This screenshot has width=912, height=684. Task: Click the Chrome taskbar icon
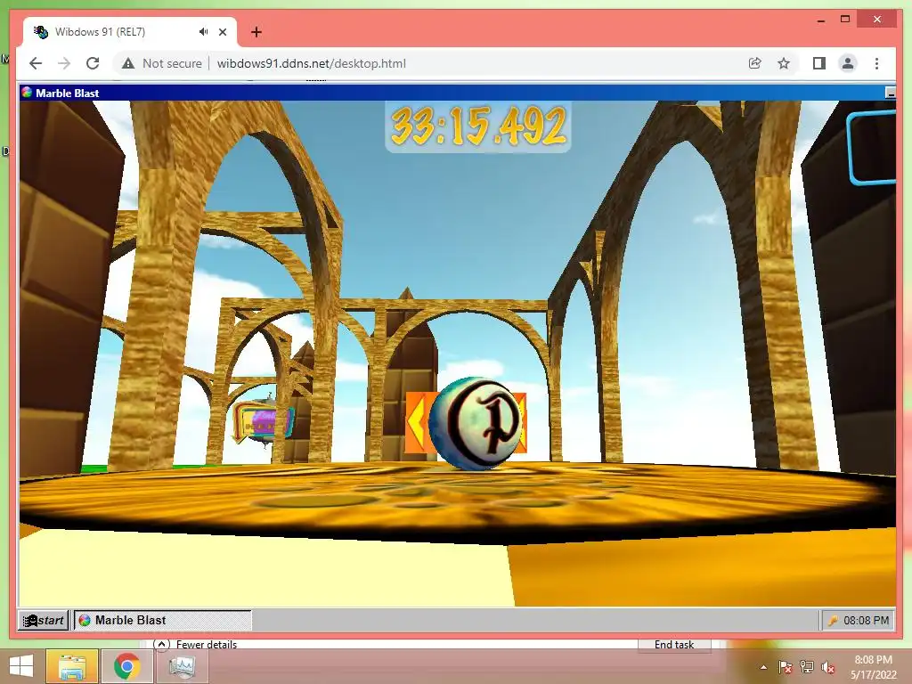126,666
